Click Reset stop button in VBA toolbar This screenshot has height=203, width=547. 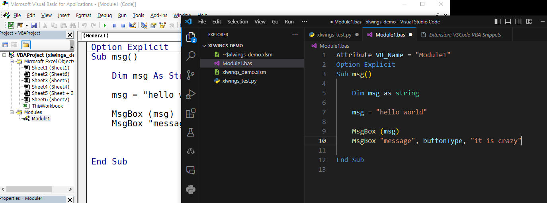(123, 25)
